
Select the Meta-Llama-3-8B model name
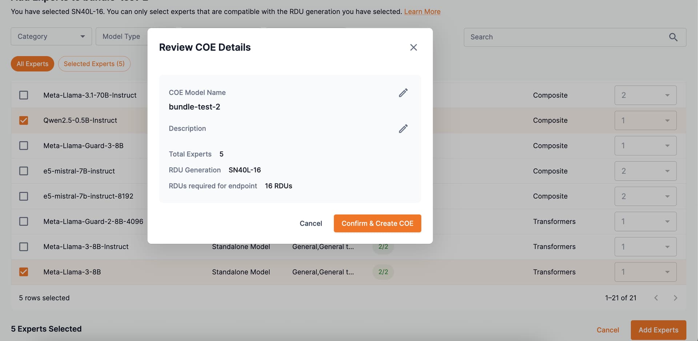tap(72, 272)
